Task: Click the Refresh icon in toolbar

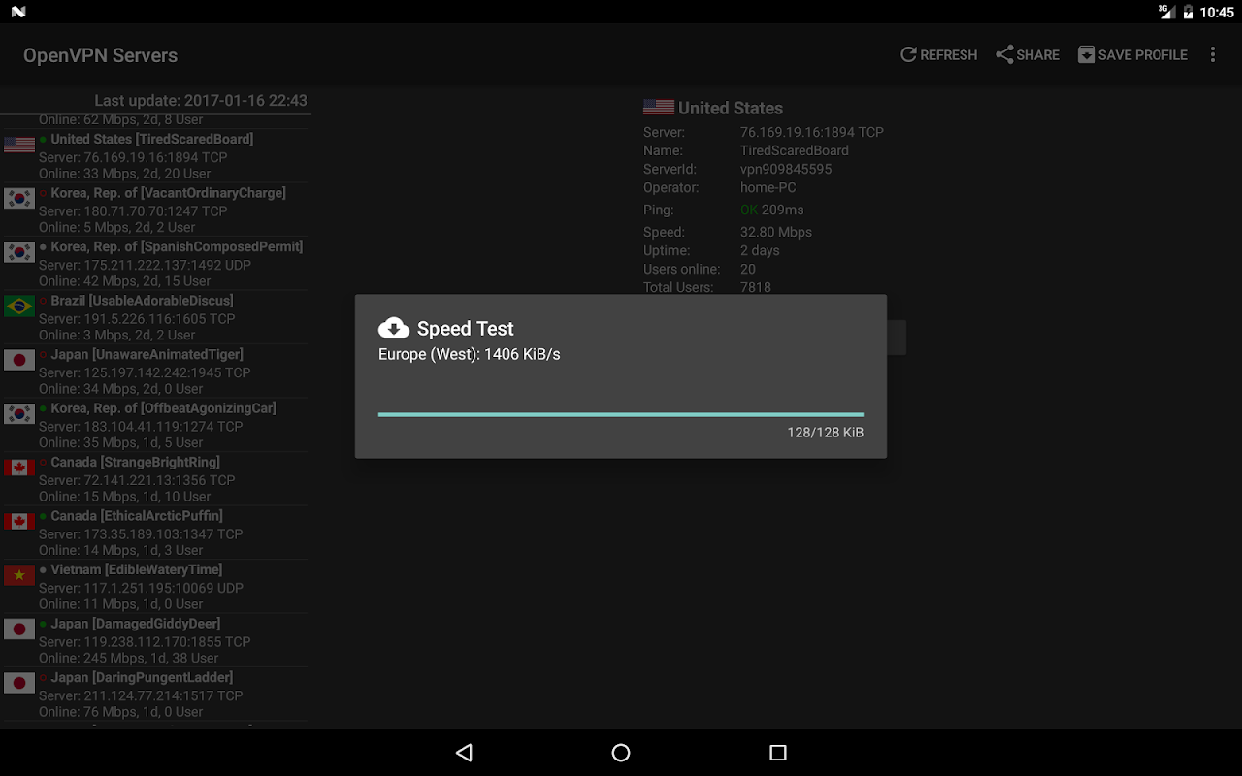Action: (x=908, y=55)
